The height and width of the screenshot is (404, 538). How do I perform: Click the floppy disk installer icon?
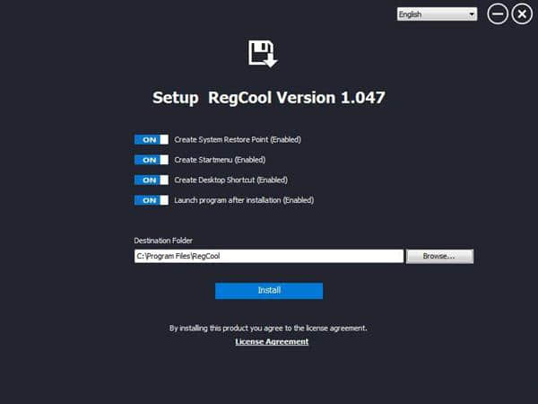tap(263, 53)
